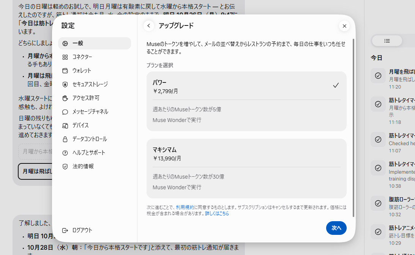Click check circle icon of the 10:29 task
Image resolution: width=415 pixels, height=255 pixels.
378,232
